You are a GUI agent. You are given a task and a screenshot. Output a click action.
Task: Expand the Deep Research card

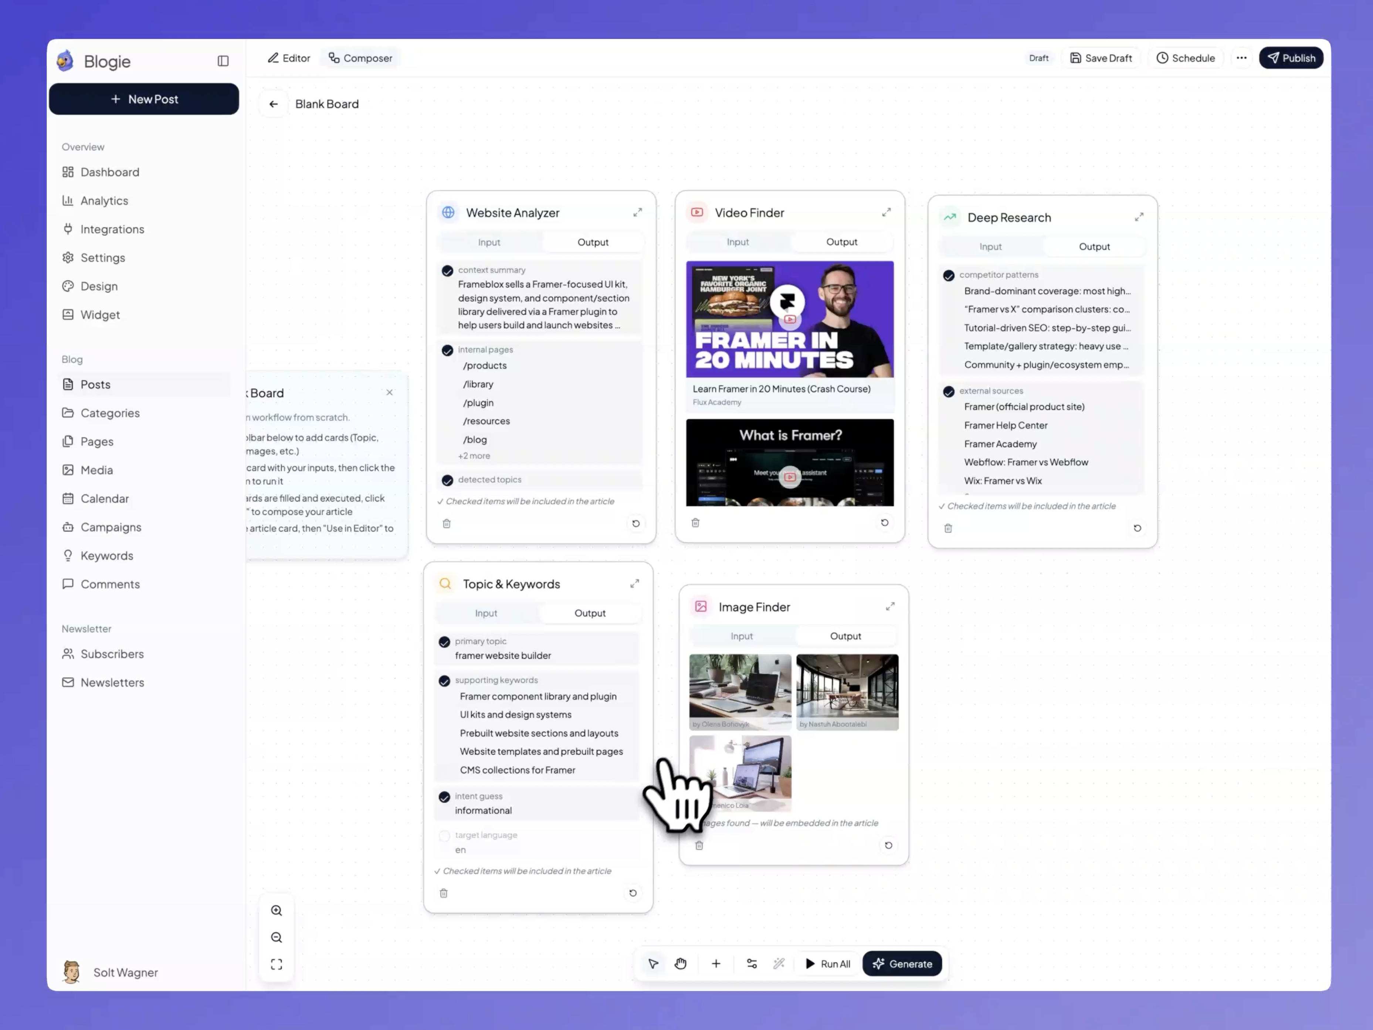1139,217
